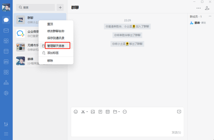Click the schedule calendar icon in message toolbar
This screenshot has height=140, width=214.
(108, 112)
